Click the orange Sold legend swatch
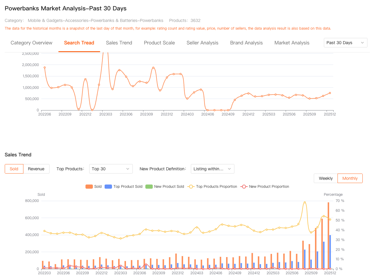The height and width of the screenshot is (279, 371). click(x=89, y=187)
